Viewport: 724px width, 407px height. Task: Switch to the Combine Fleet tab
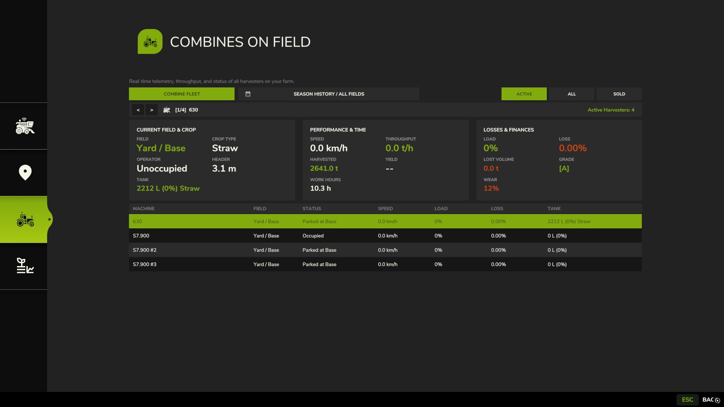pos(182,94)
